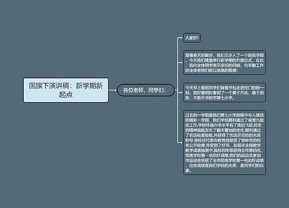This screenshot has width=289, height=208.
Task: Select the paragraph node starting 过去的一学期
Action: pos(224,143)
